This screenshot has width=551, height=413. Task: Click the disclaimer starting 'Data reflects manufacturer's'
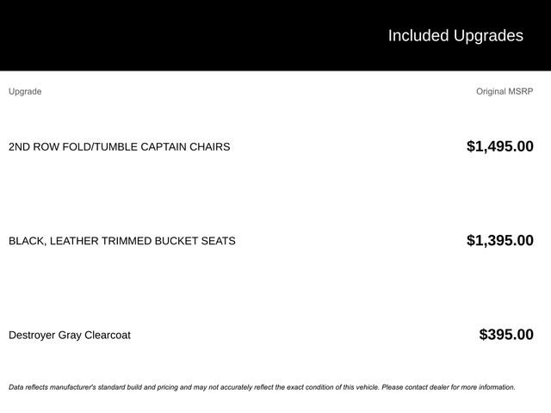[129, 387]
